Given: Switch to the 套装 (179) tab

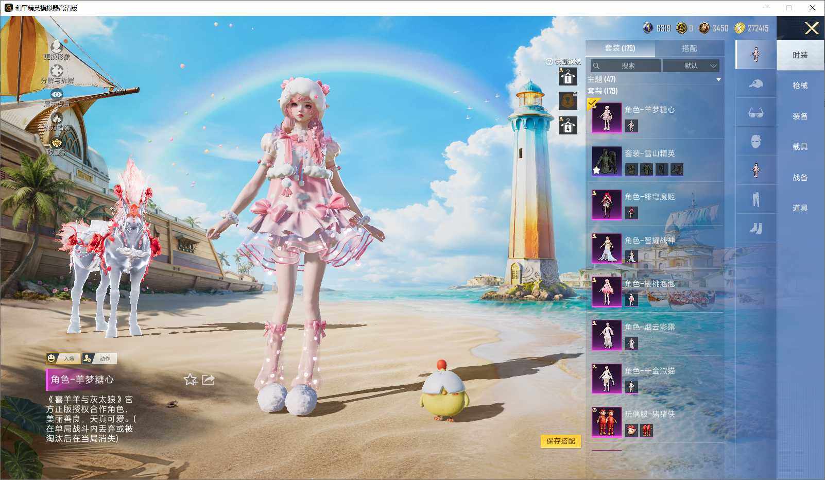Looking at the screenshot, I should [620, 48].
